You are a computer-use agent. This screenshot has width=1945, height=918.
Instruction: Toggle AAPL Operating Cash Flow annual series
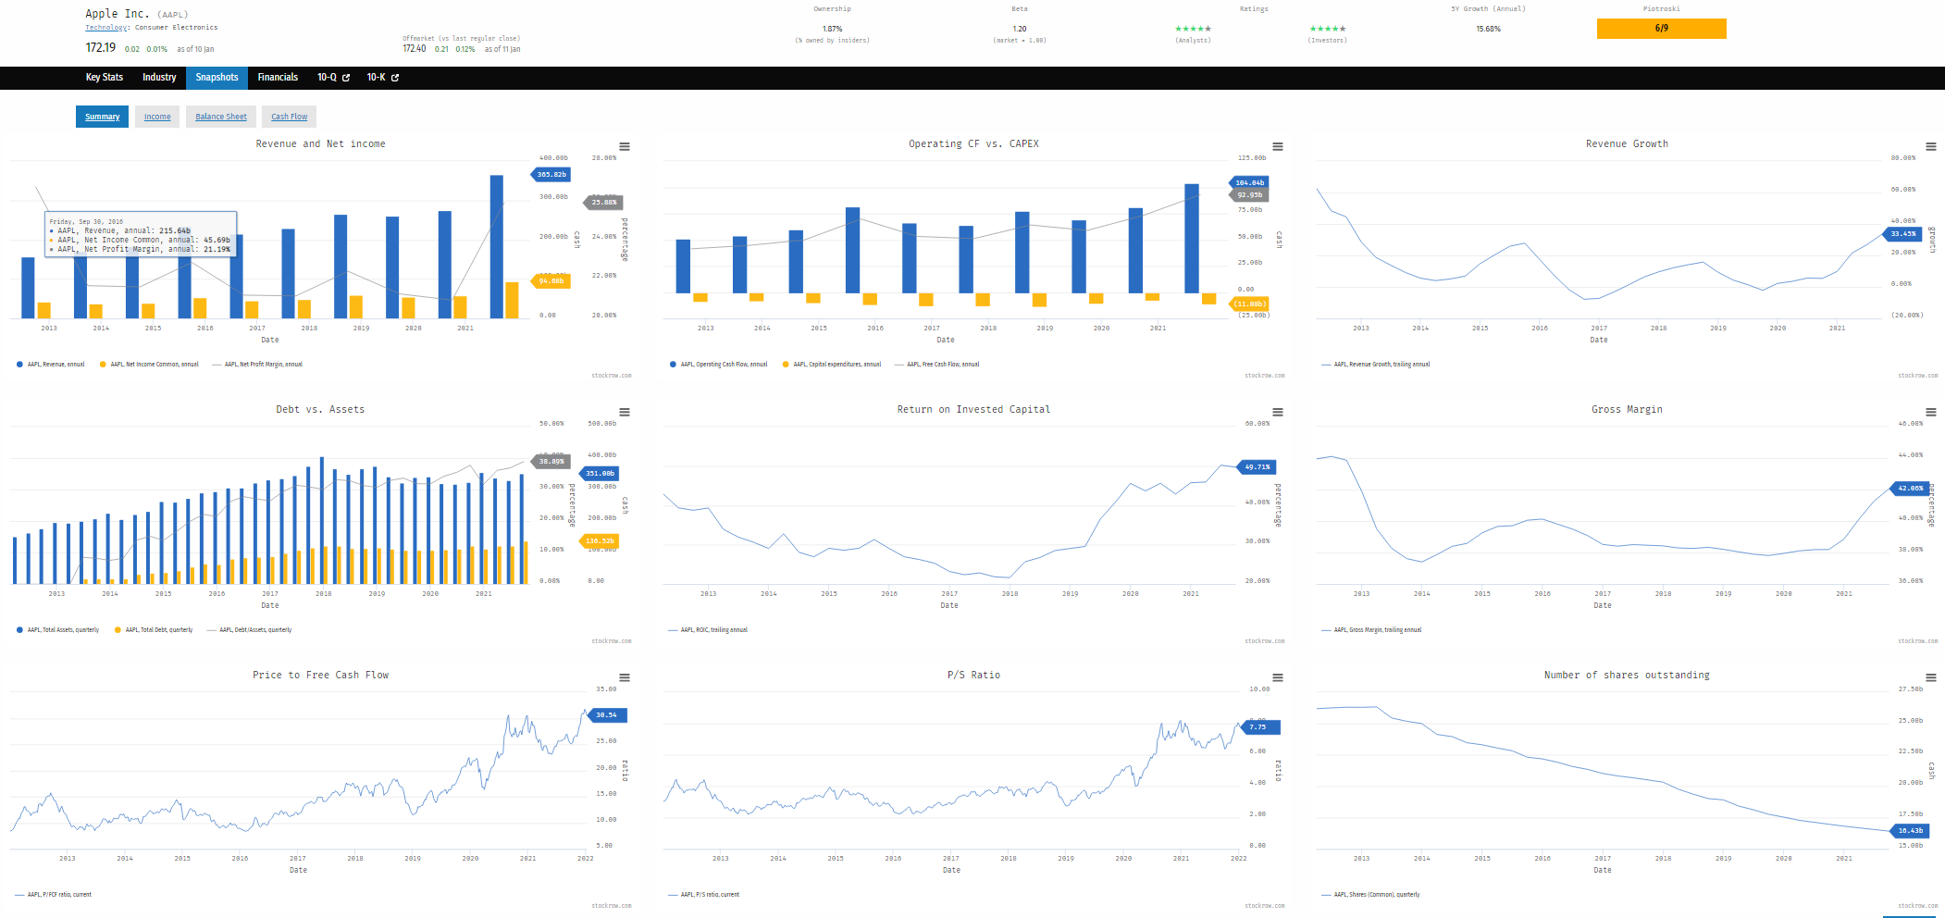pos(719,365)
